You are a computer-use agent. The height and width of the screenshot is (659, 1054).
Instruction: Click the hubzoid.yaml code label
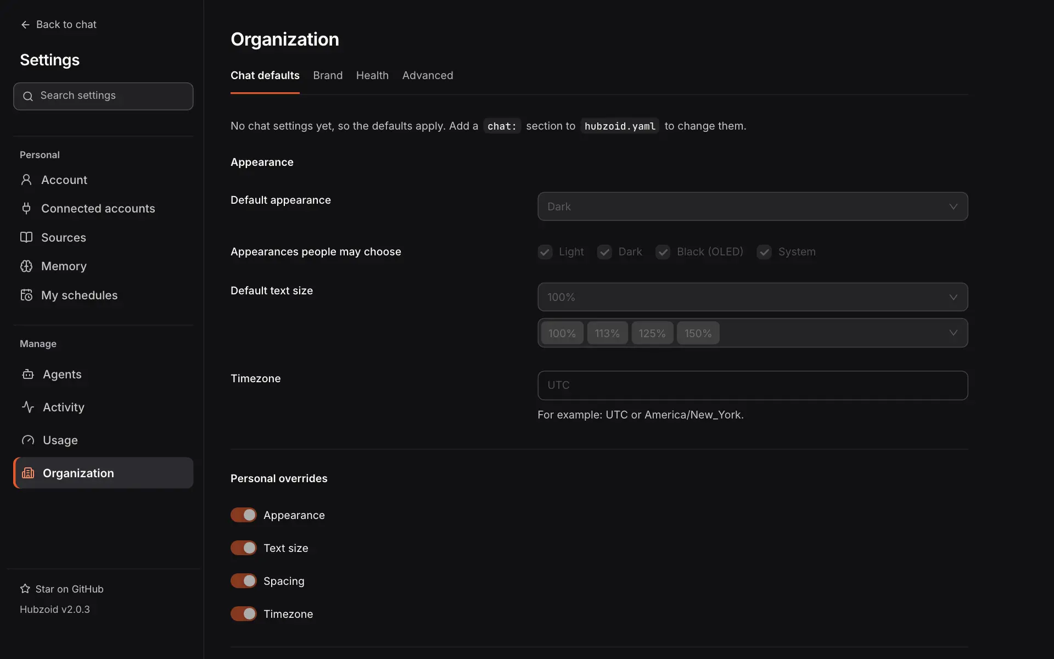[620, 126]
